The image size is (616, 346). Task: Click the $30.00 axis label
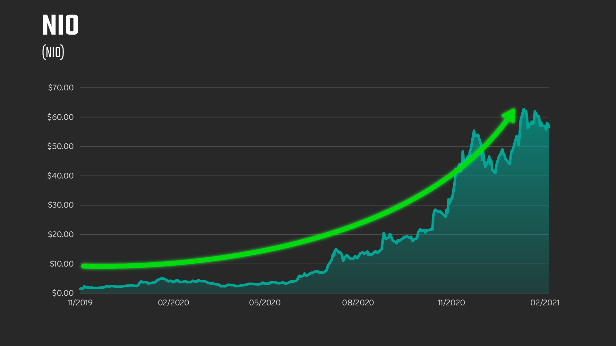(x=61, y=205)
